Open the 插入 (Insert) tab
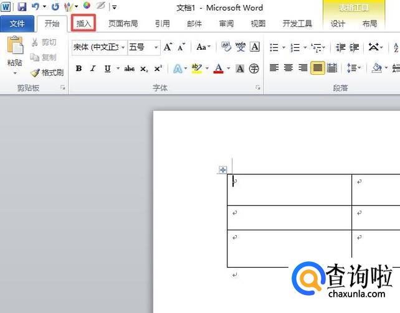The image size is (400, 313). pos(83,24)
